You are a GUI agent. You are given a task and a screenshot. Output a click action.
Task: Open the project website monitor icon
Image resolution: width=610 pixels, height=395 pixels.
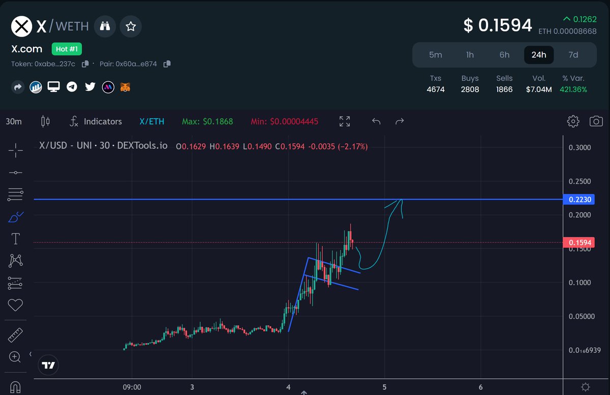54,87
